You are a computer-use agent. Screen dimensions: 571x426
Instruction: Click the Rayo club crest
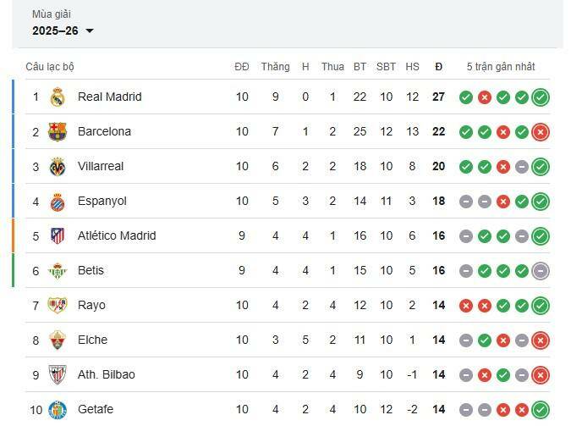(58, 306)
